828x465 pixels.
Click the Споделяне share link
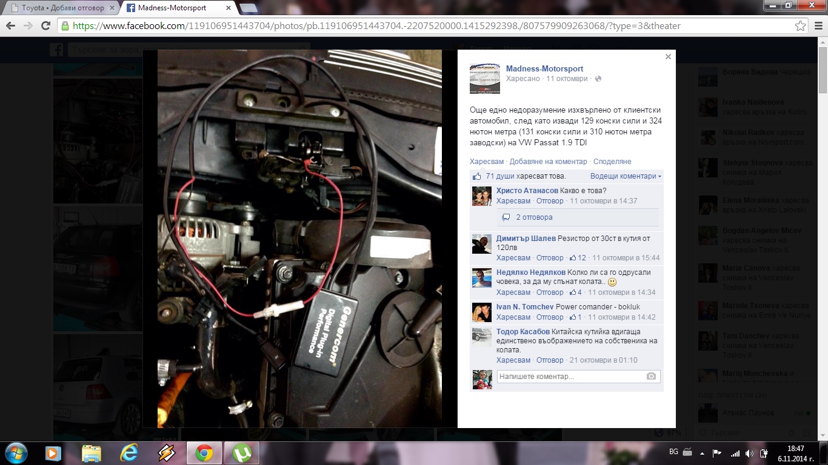(x=612, y=162)
